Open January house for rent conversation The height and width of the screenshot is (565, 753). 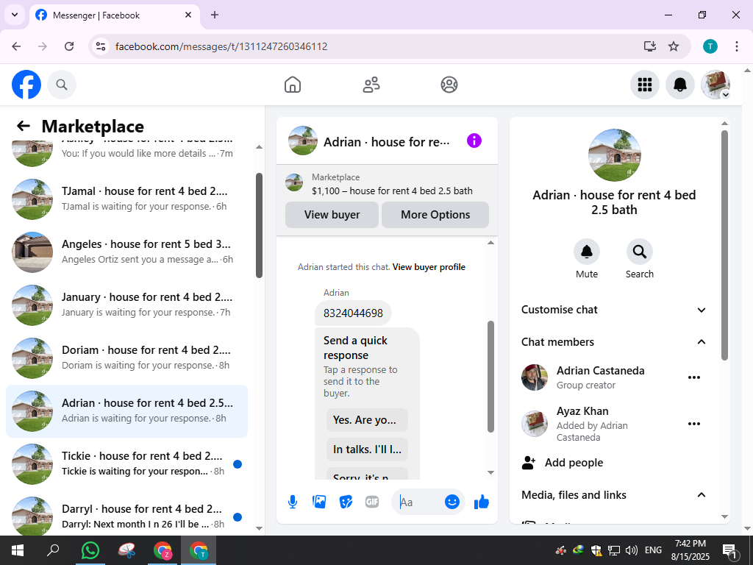coord(126,305)
